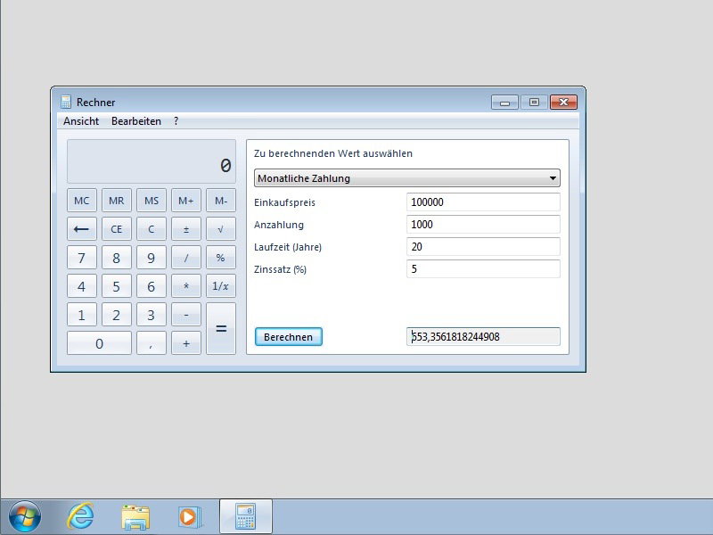This screenshot has width=713, height=535.
Task: Launch Windows Media Player from the taskbar
Action: click(x=190, y=516)
